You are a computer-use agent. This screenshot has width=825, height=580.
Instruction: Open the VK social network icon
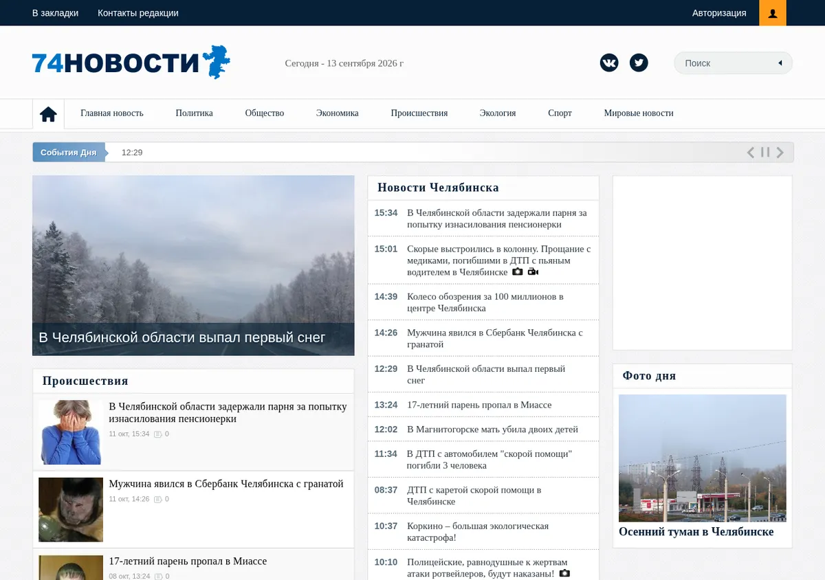coord(609,63)
